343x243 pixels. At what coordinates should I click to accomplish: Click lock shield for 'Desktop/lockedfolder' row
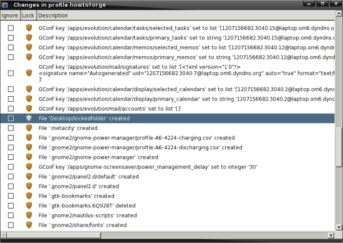click(29, 118)
